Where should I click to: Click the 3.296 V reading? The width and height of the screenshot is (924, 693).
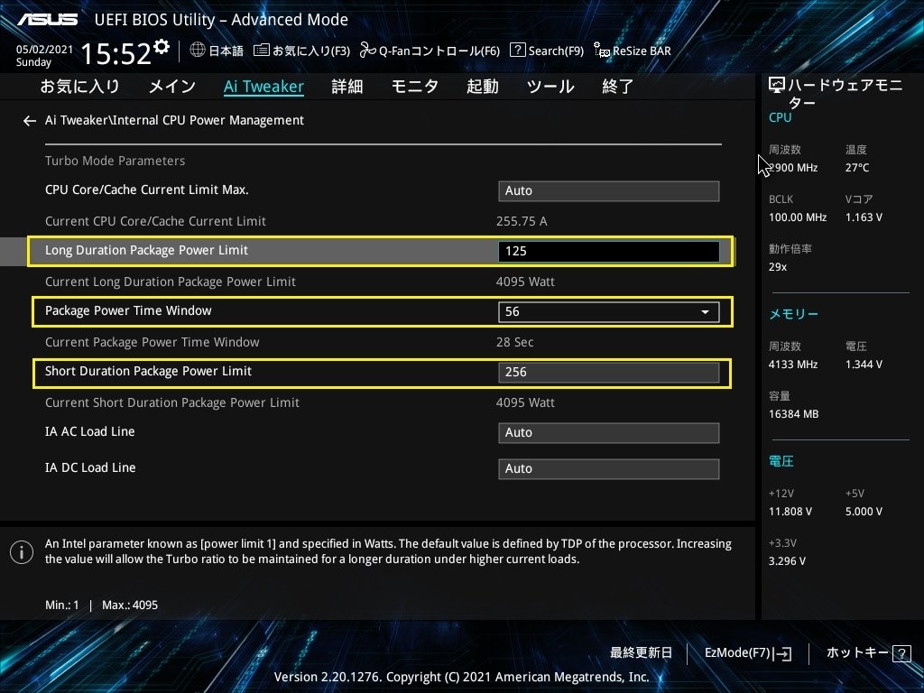pos(787,561)
